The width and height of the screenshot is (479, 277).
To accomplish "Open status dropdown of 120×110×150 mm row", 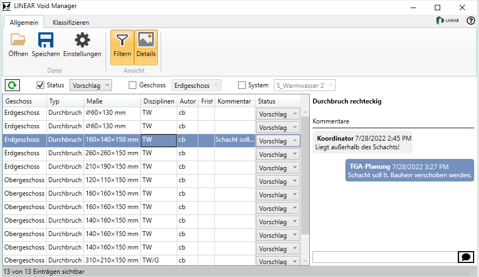I will [x=278, y=181].
